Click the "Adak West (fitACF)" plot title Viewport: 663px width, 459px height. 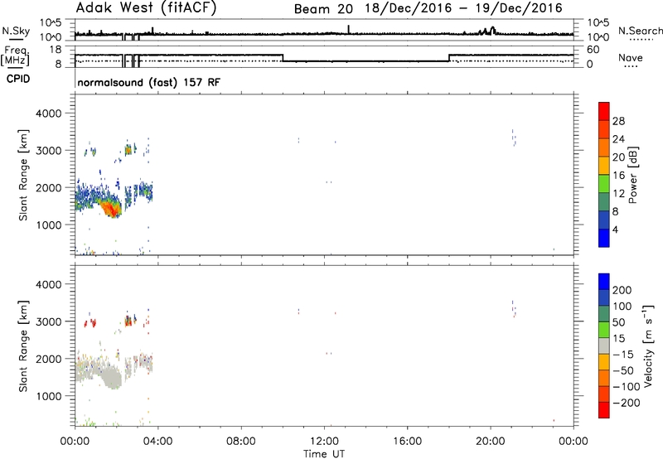pyautogui.click(x=146, y=7)
